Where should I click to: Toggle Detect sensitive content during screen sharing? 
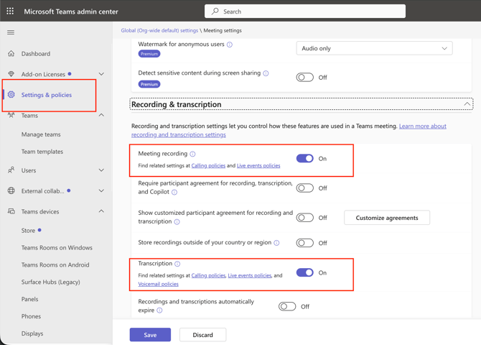(304, 77)
